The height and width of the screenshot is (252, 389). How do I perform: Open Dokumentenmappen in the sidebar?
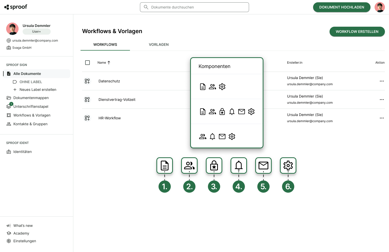pyautogui.click(x=31, y=98)
